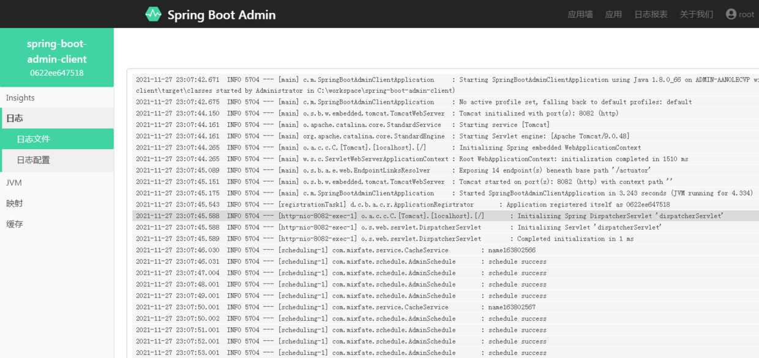Open the root user account icon
The width and height of the screenshot is (759, 358).
click(x=731, y=14)
